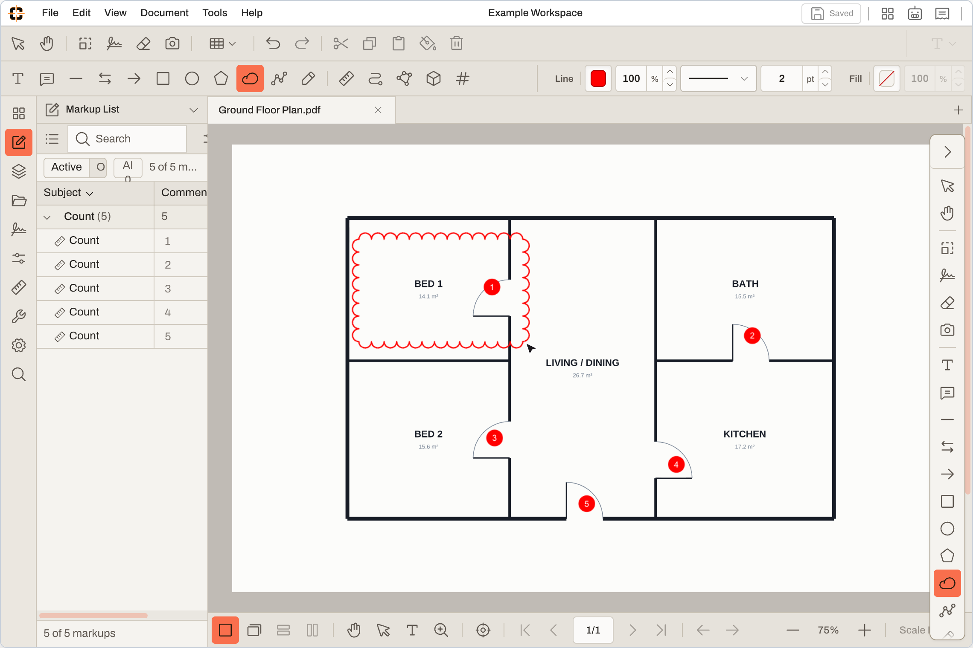The width and height of the screenshot is (973, 648).
Task: Click the Format painter bucket icon
Action: (x=428, y=43)
